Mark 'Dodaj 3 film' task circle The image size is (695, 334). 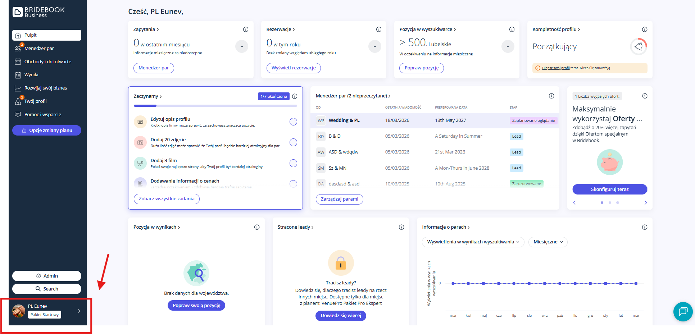coord(293,163)
